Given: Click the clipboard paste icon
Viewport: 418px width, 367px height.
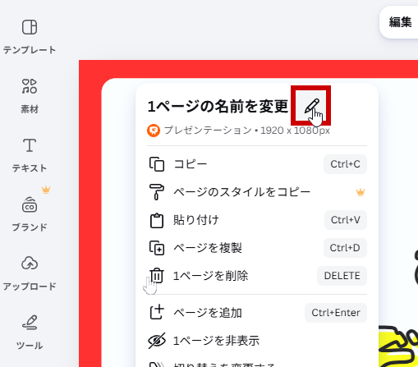Looking at the screenshot, I should (157, 220).
